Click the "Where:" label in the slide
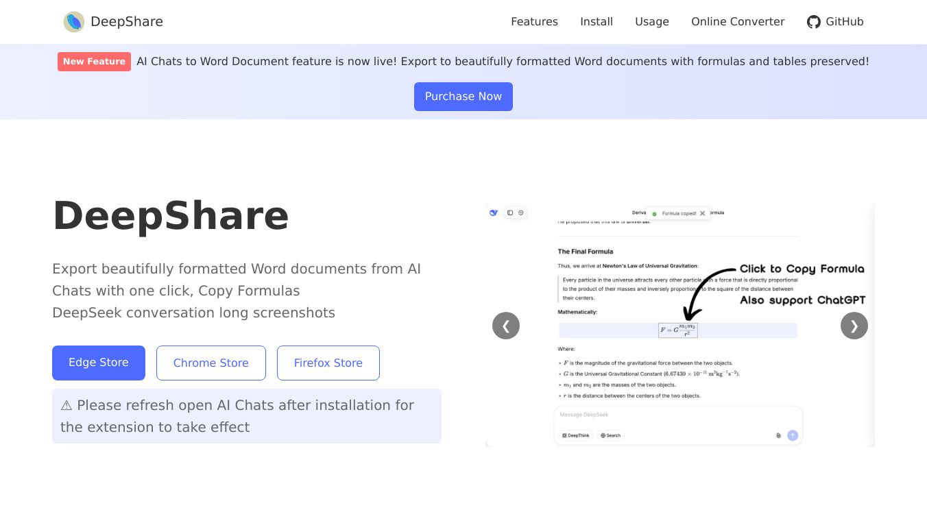 [566, 349]
